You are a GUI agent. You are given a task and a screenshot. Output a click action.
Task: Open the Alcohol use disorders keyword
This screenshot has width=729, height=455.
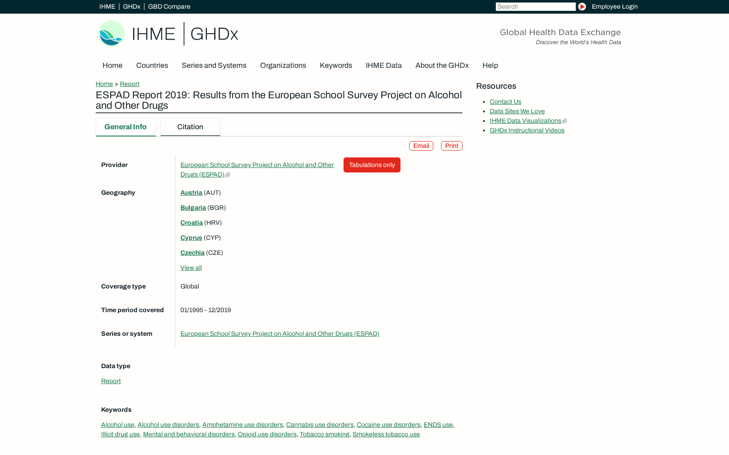168,425
